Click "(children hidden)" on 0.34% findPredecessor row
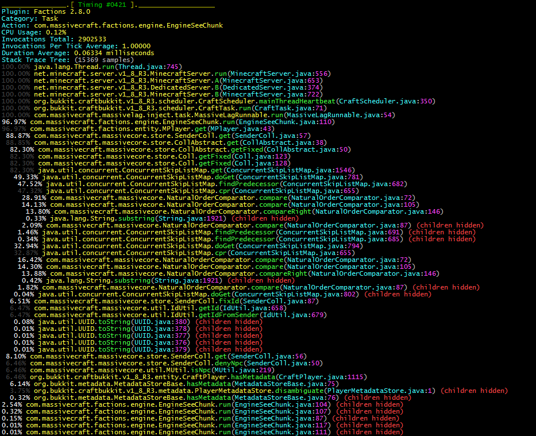The image size is (536, 436). click(x=442, y=239)
